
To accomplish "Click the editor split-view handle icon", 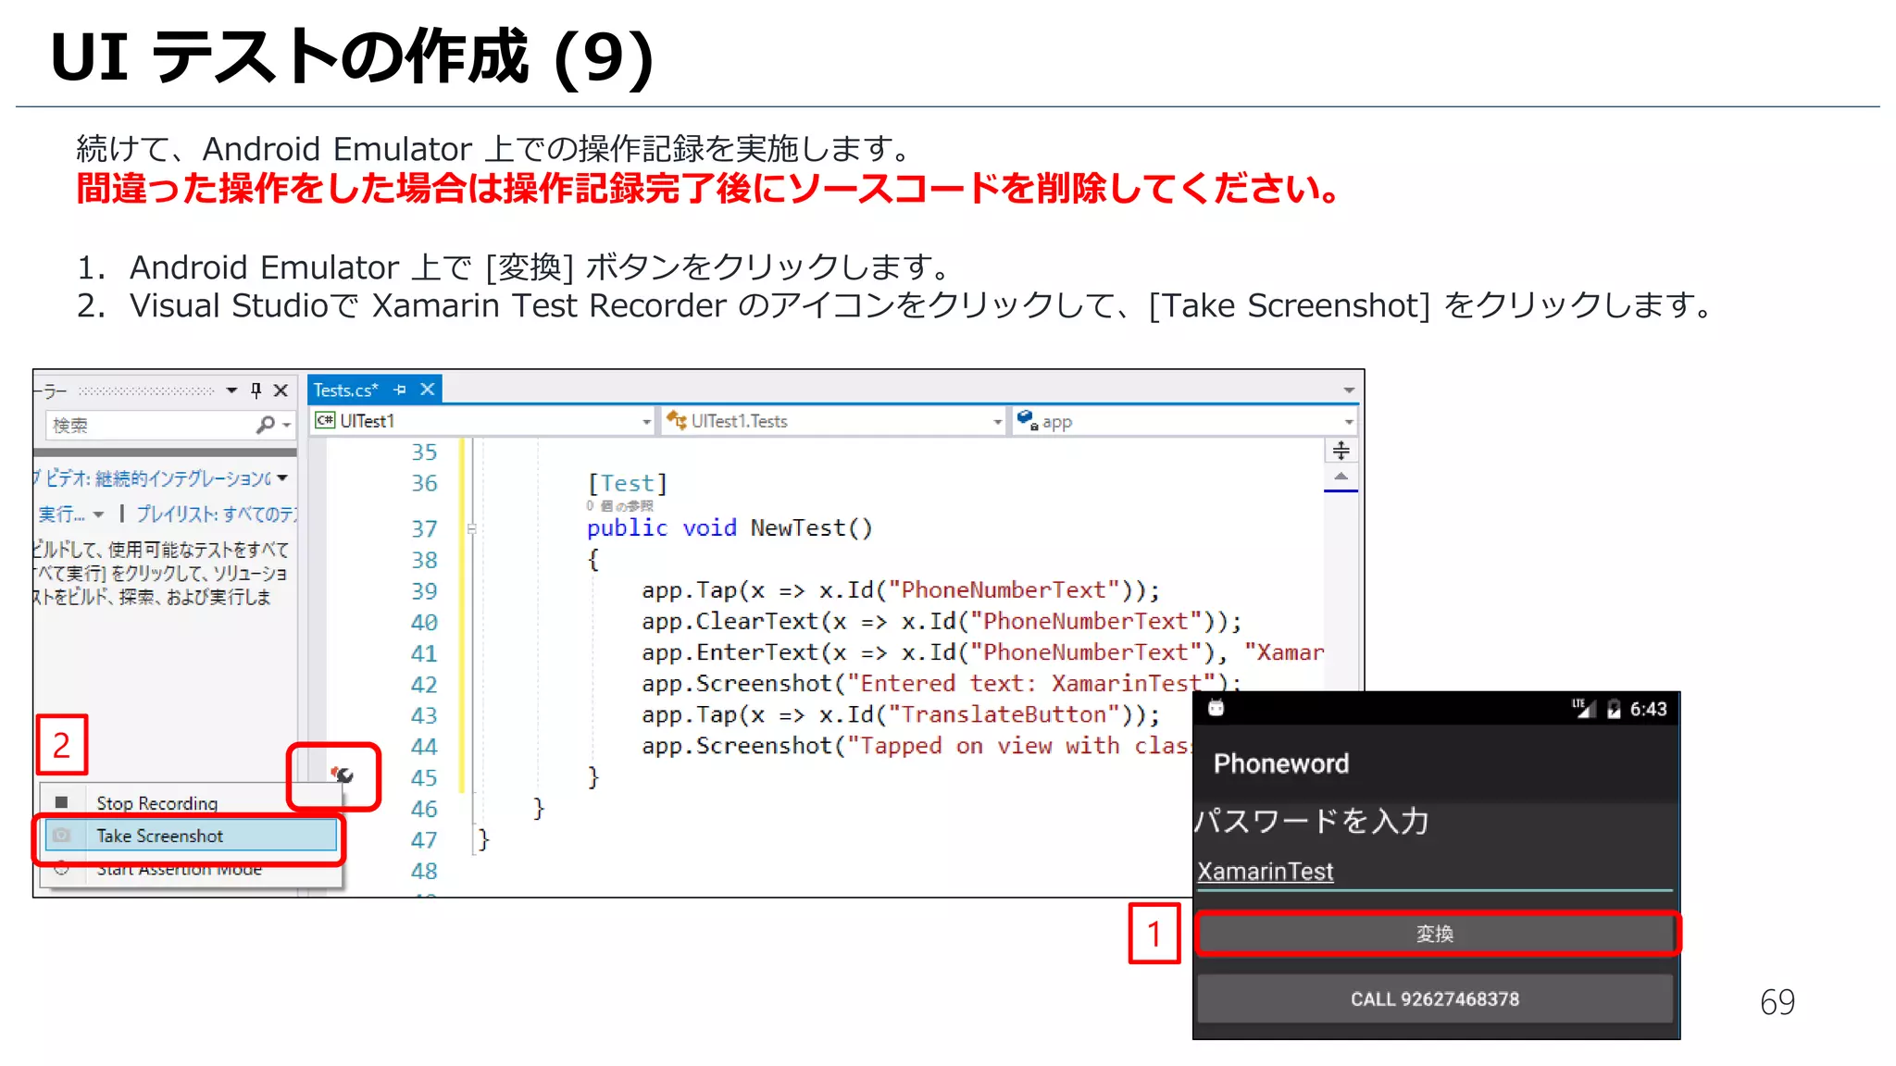I will click(x=1341, y=451).
